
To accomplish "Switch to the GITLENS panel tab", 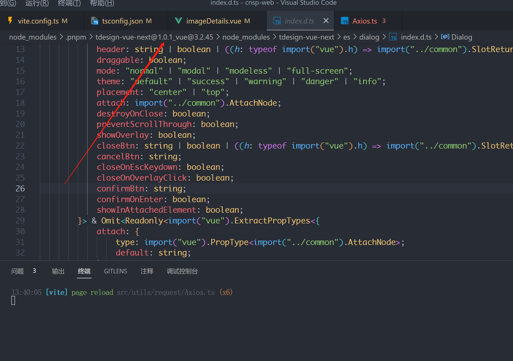I will [115, 271].
